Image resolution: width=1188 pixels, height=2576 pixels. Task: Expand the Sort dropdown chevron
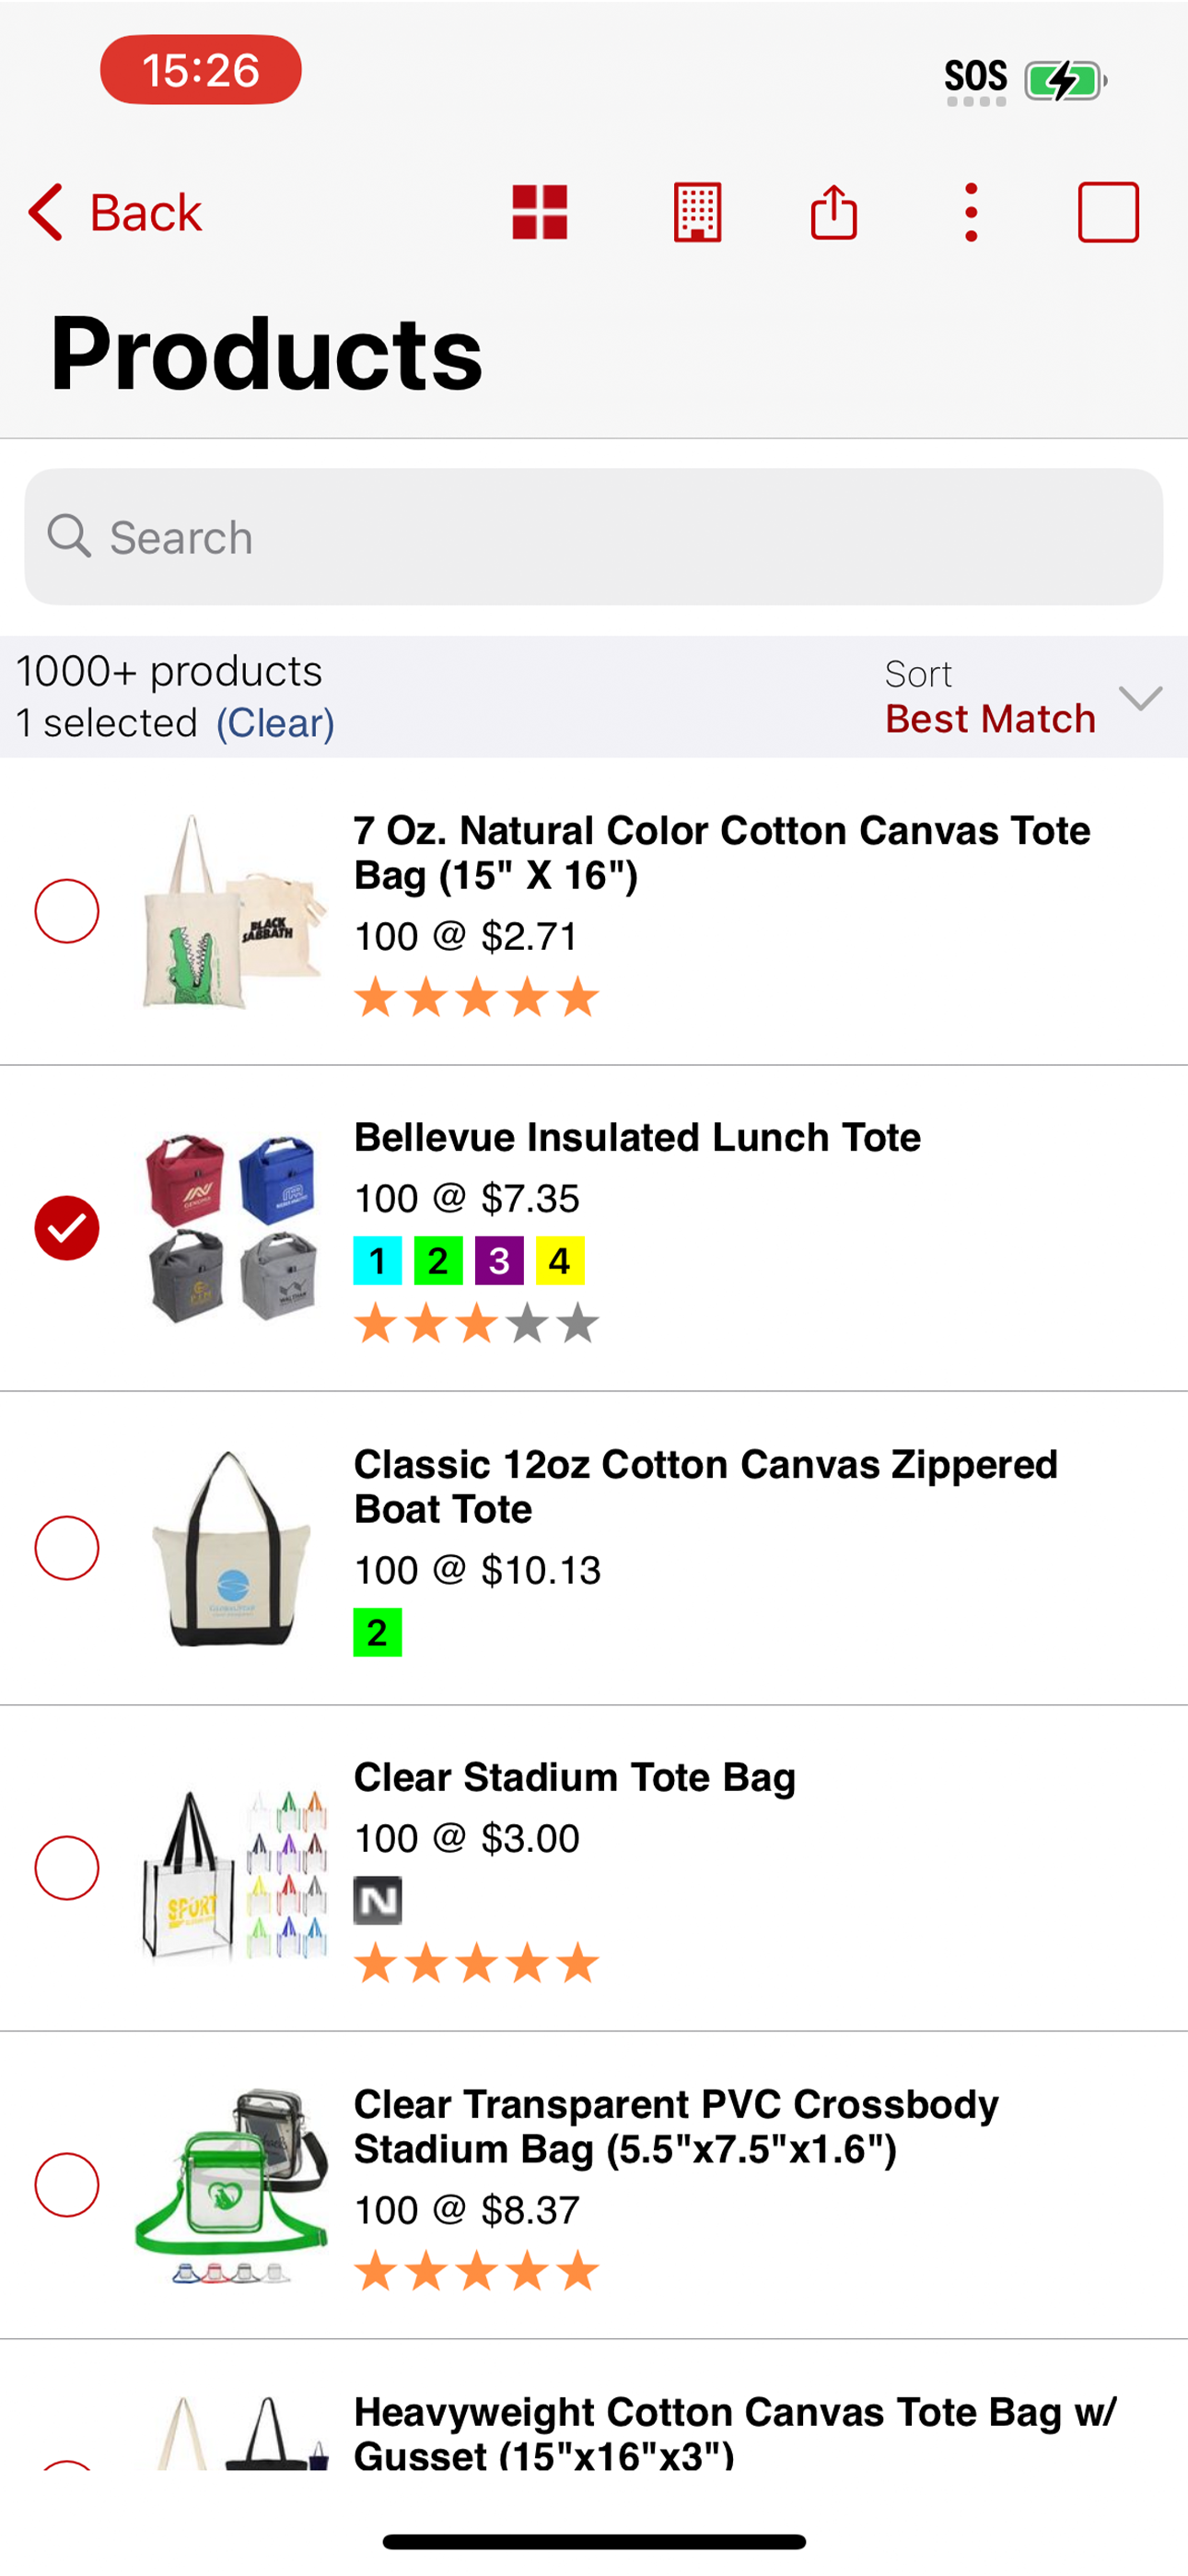(x=1140, y=697)
